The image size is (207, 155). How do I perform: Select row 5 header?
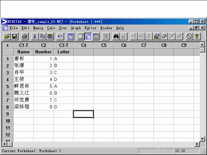click(8, 86)
